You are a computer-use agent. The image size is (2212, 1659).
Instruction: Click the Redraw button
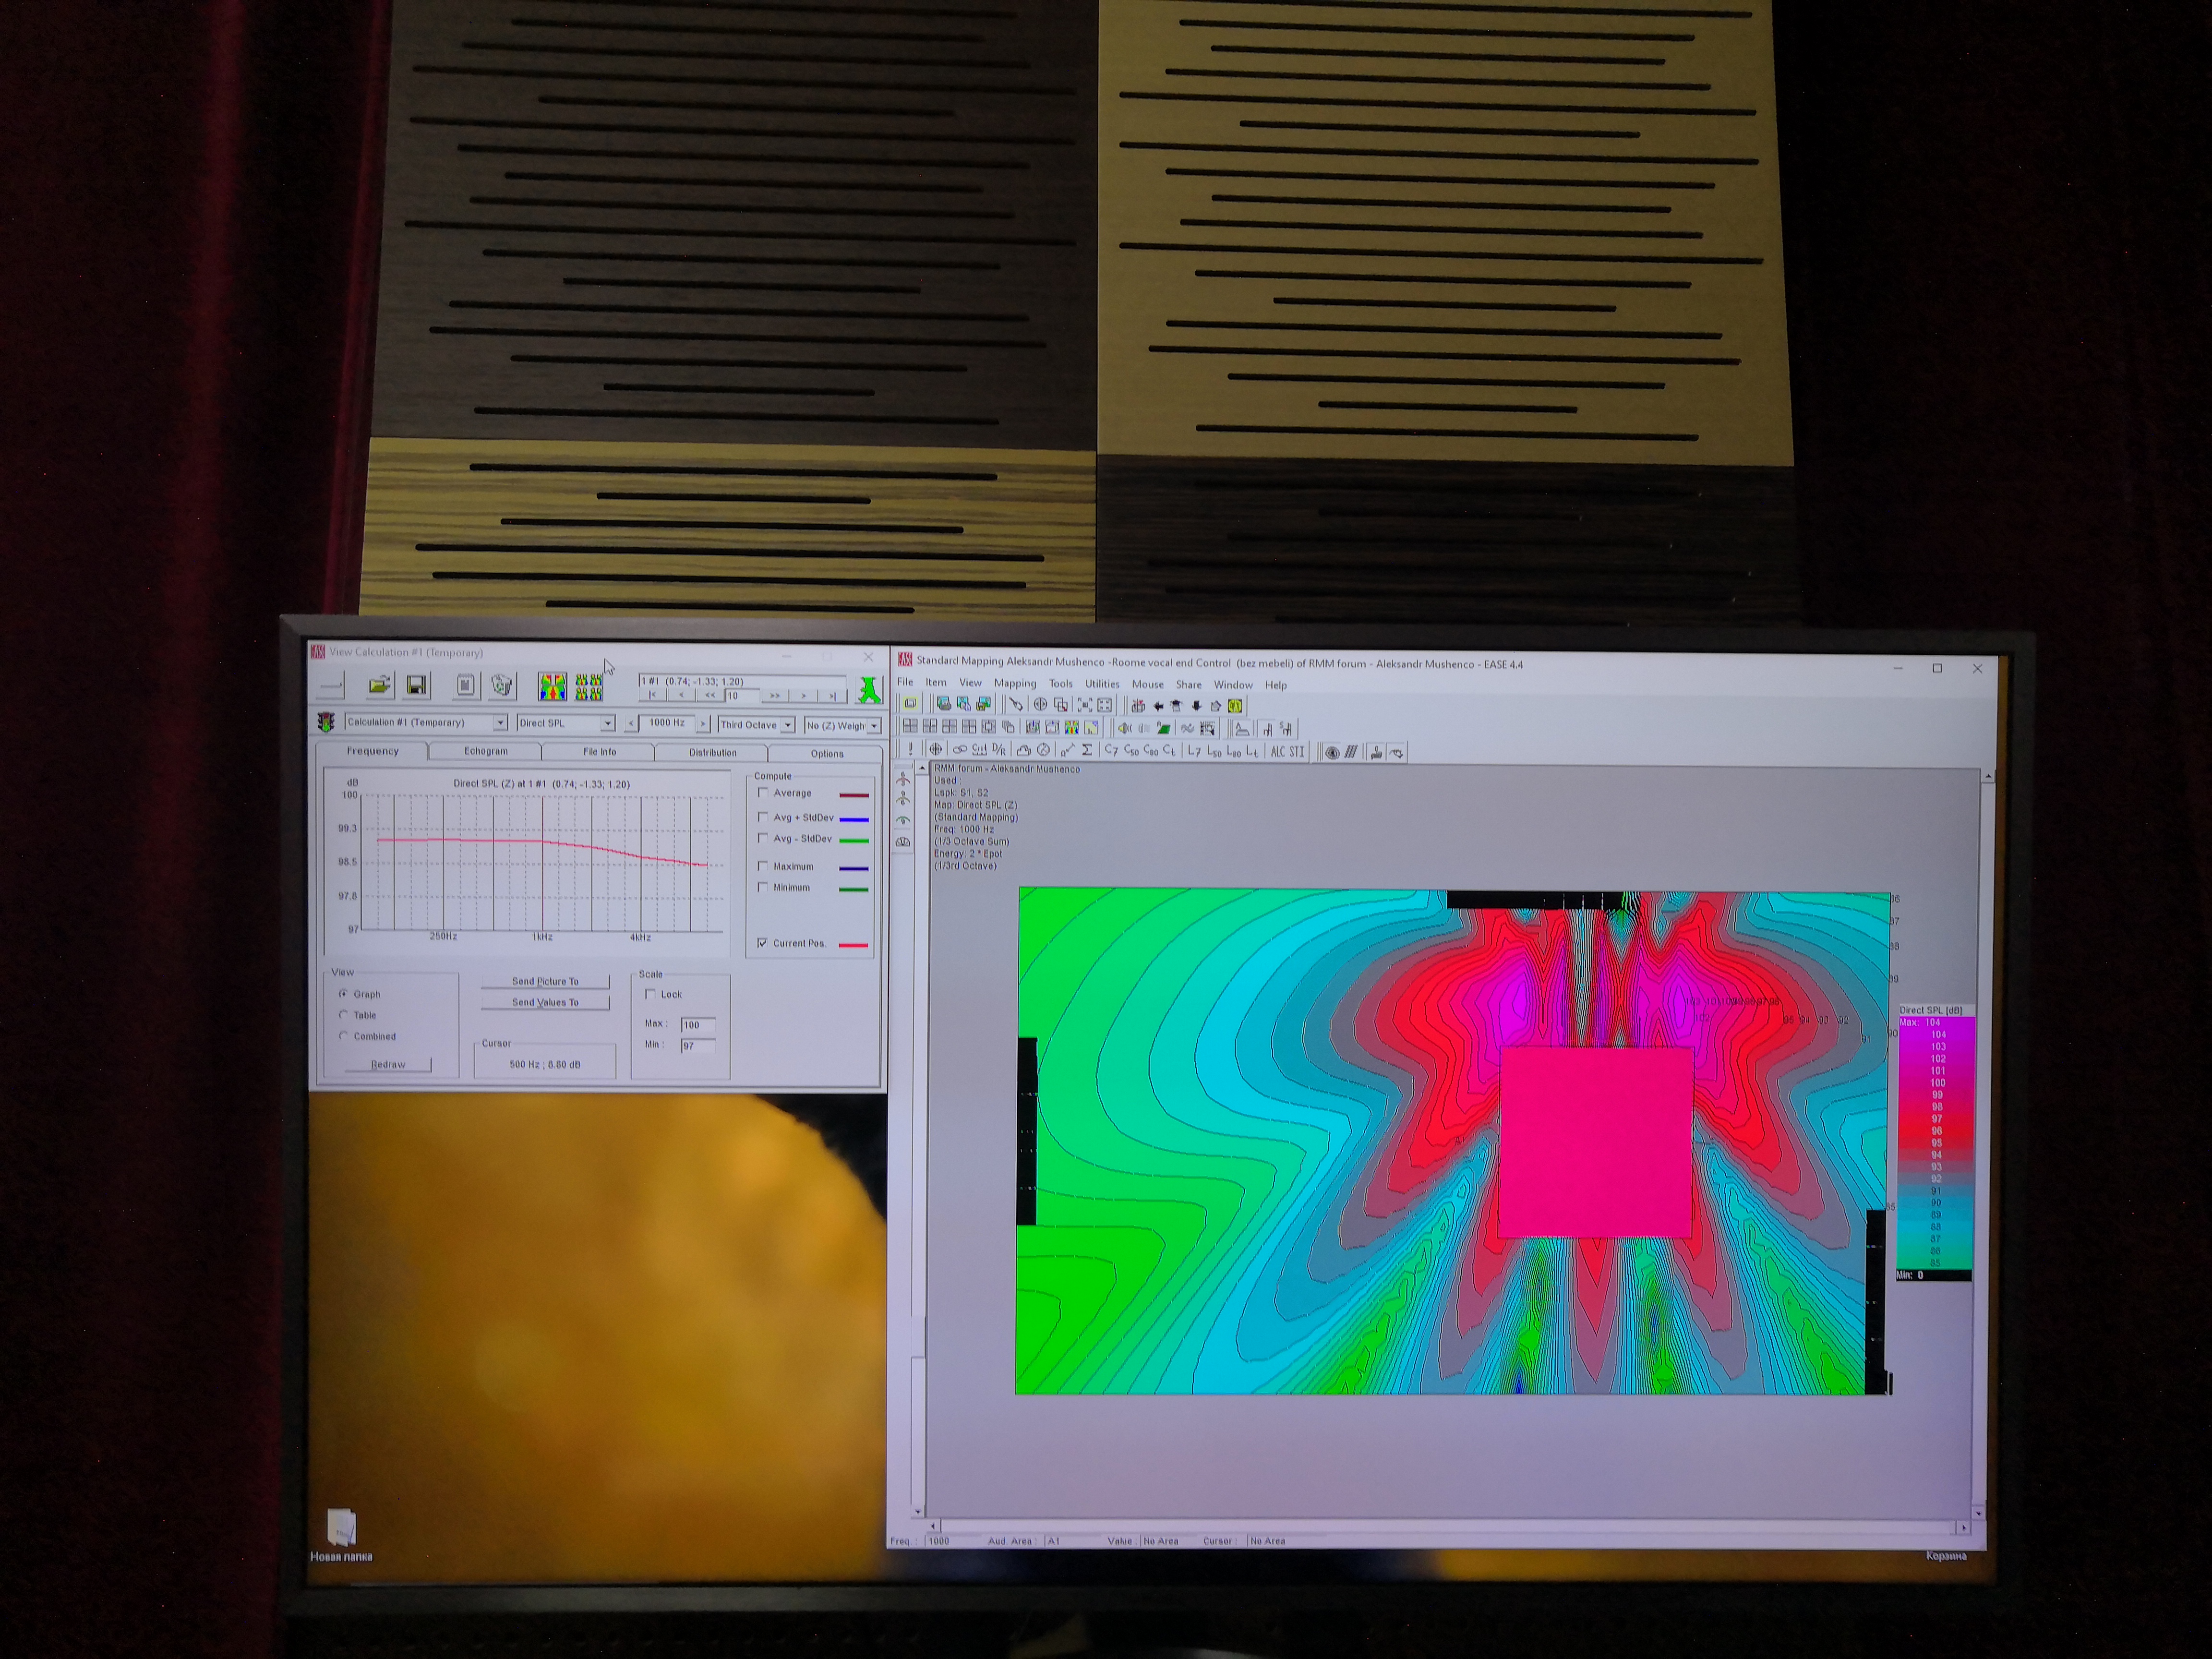point(388,1064)
